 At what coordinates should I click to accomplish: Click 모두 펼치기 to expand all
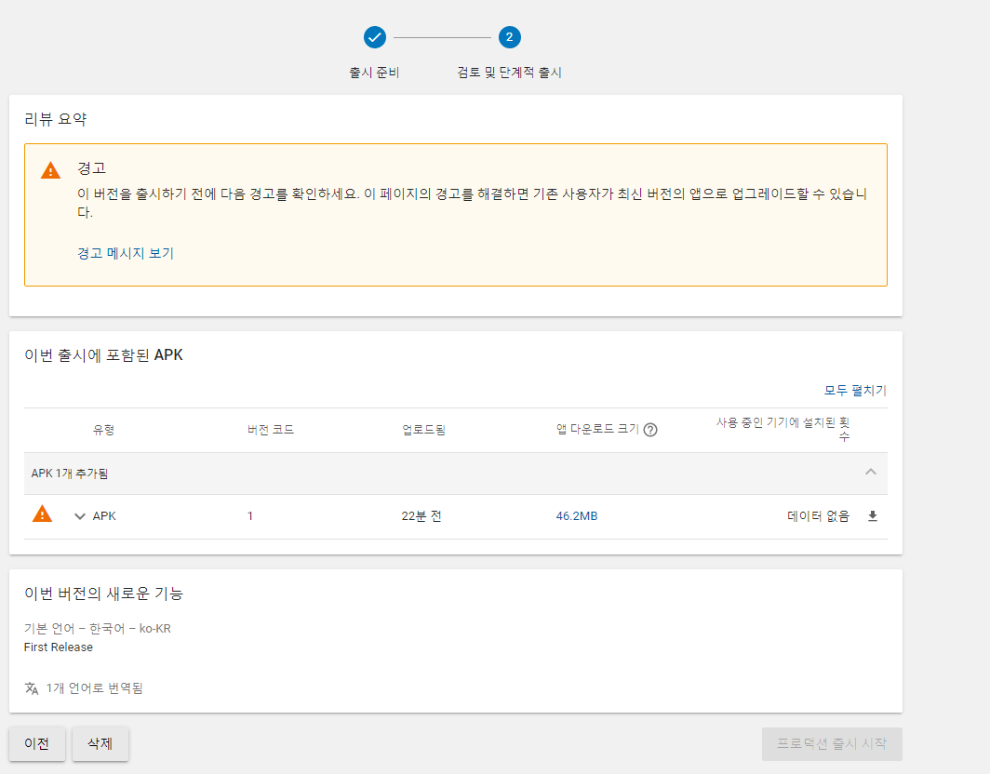click(855, 390)
